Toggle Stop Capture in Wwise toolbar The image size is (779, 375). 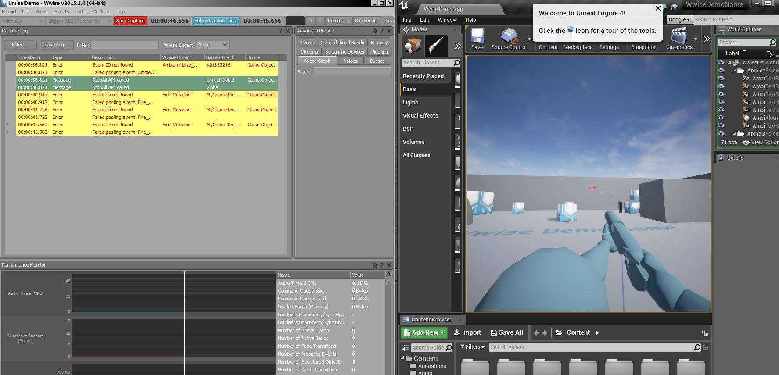click(x=130, y=21)
